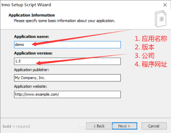Click the 'Application publisher:' label
The height and width of the screenshot is (133, 171).
[x=31, y=70]
